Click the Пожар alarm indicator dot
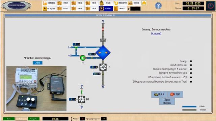 point(191,61)
